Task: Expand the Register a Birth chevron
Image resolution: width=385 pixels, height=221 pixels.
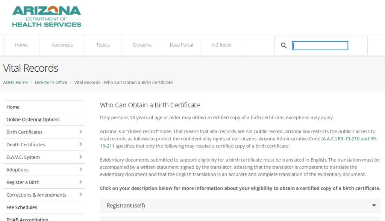Action: tap(80, 182)
